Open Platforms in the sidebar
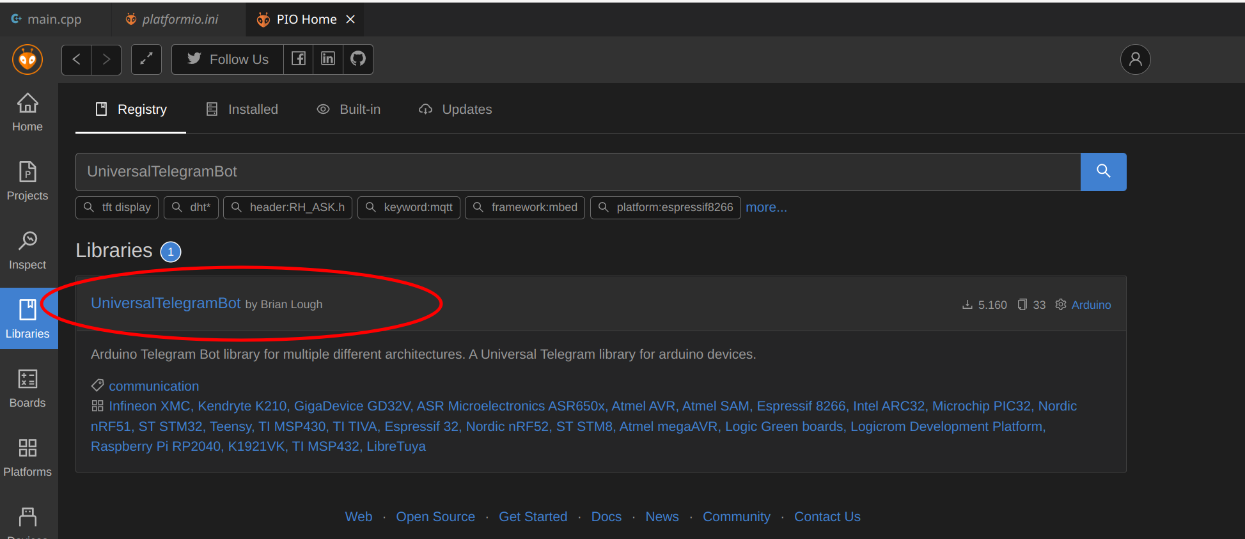The image size is (1245, 539). tap(27, 457)
